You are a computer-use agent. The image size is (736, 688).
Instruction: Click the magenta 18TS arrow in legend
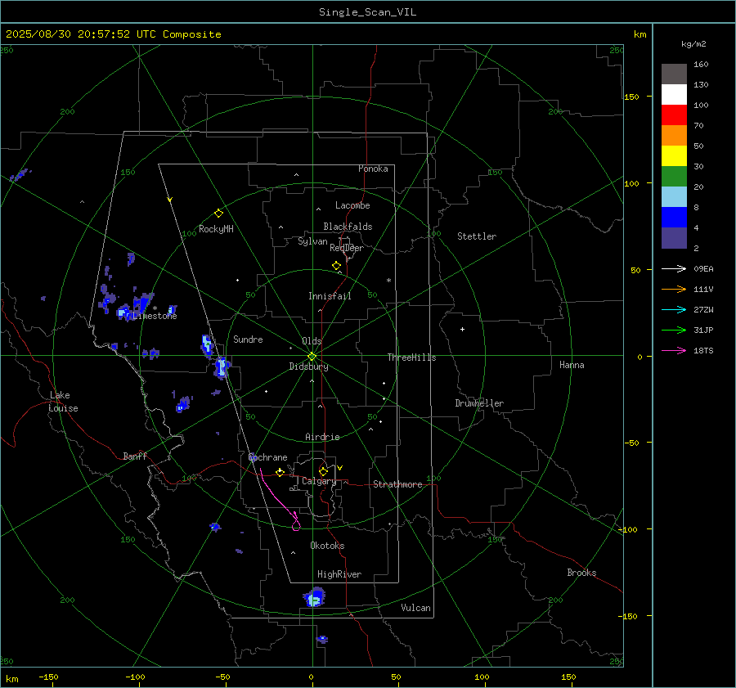tap(674, 350)
